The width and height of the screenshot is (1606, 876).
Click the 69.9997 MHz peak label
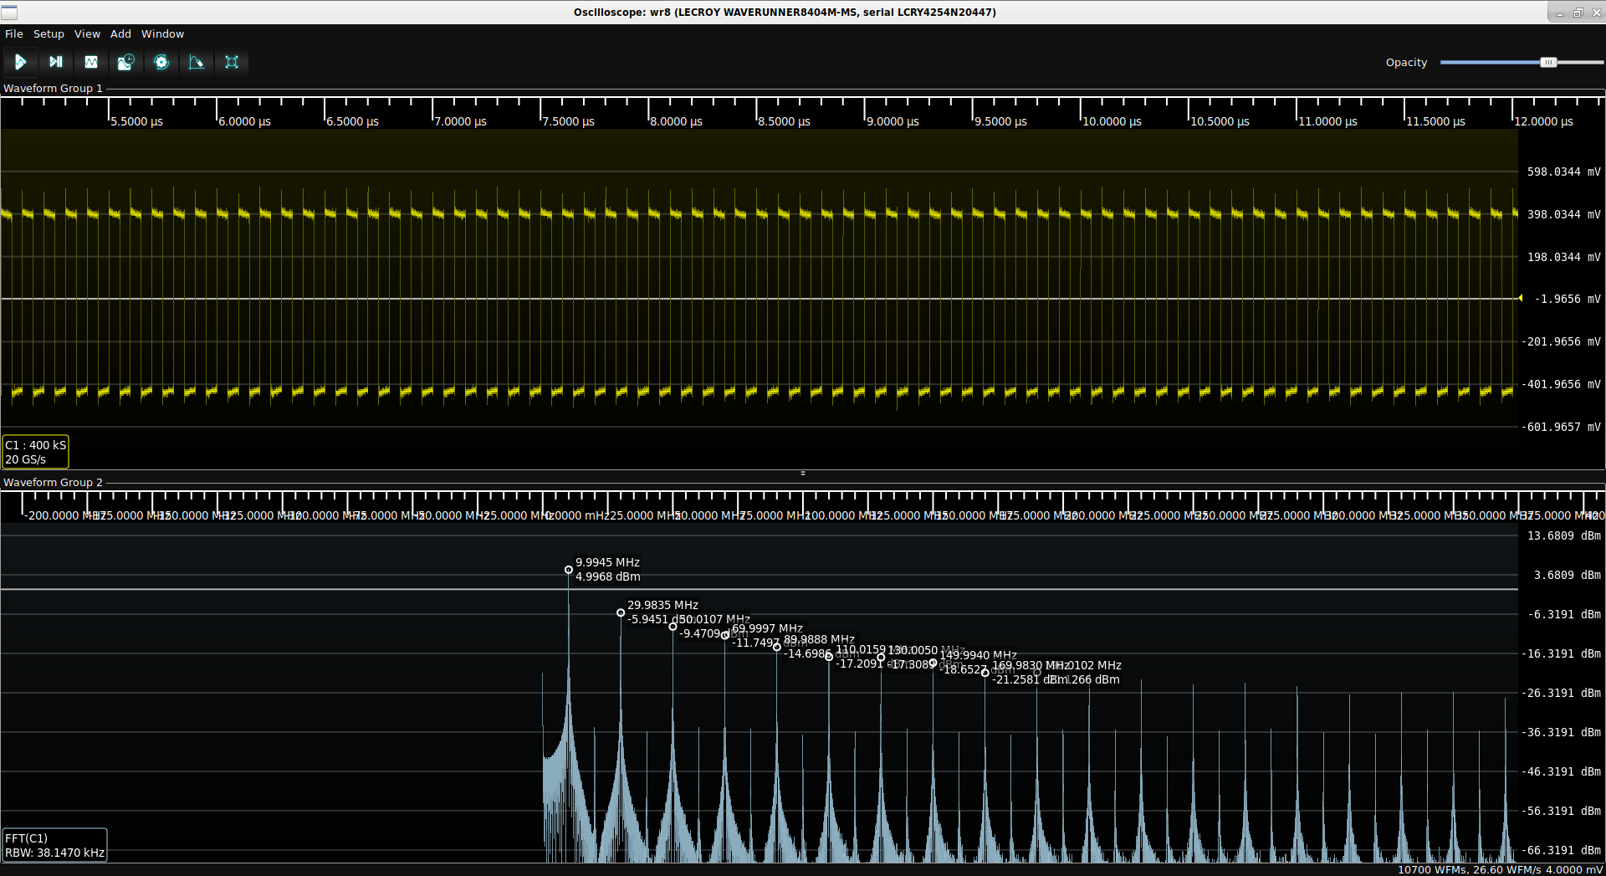coord(767,629)
